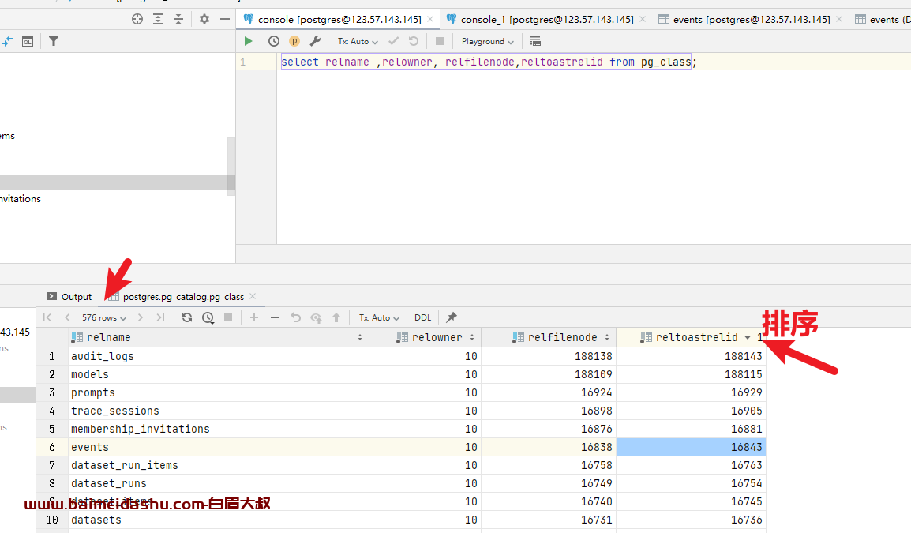Stop execution square in editor toolbar

[x=440, y=41]
